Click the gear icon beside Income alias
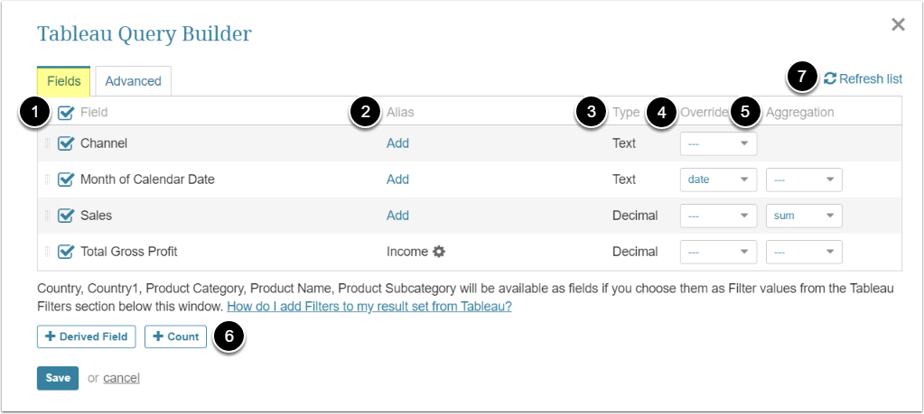 (x=439, y=252)
